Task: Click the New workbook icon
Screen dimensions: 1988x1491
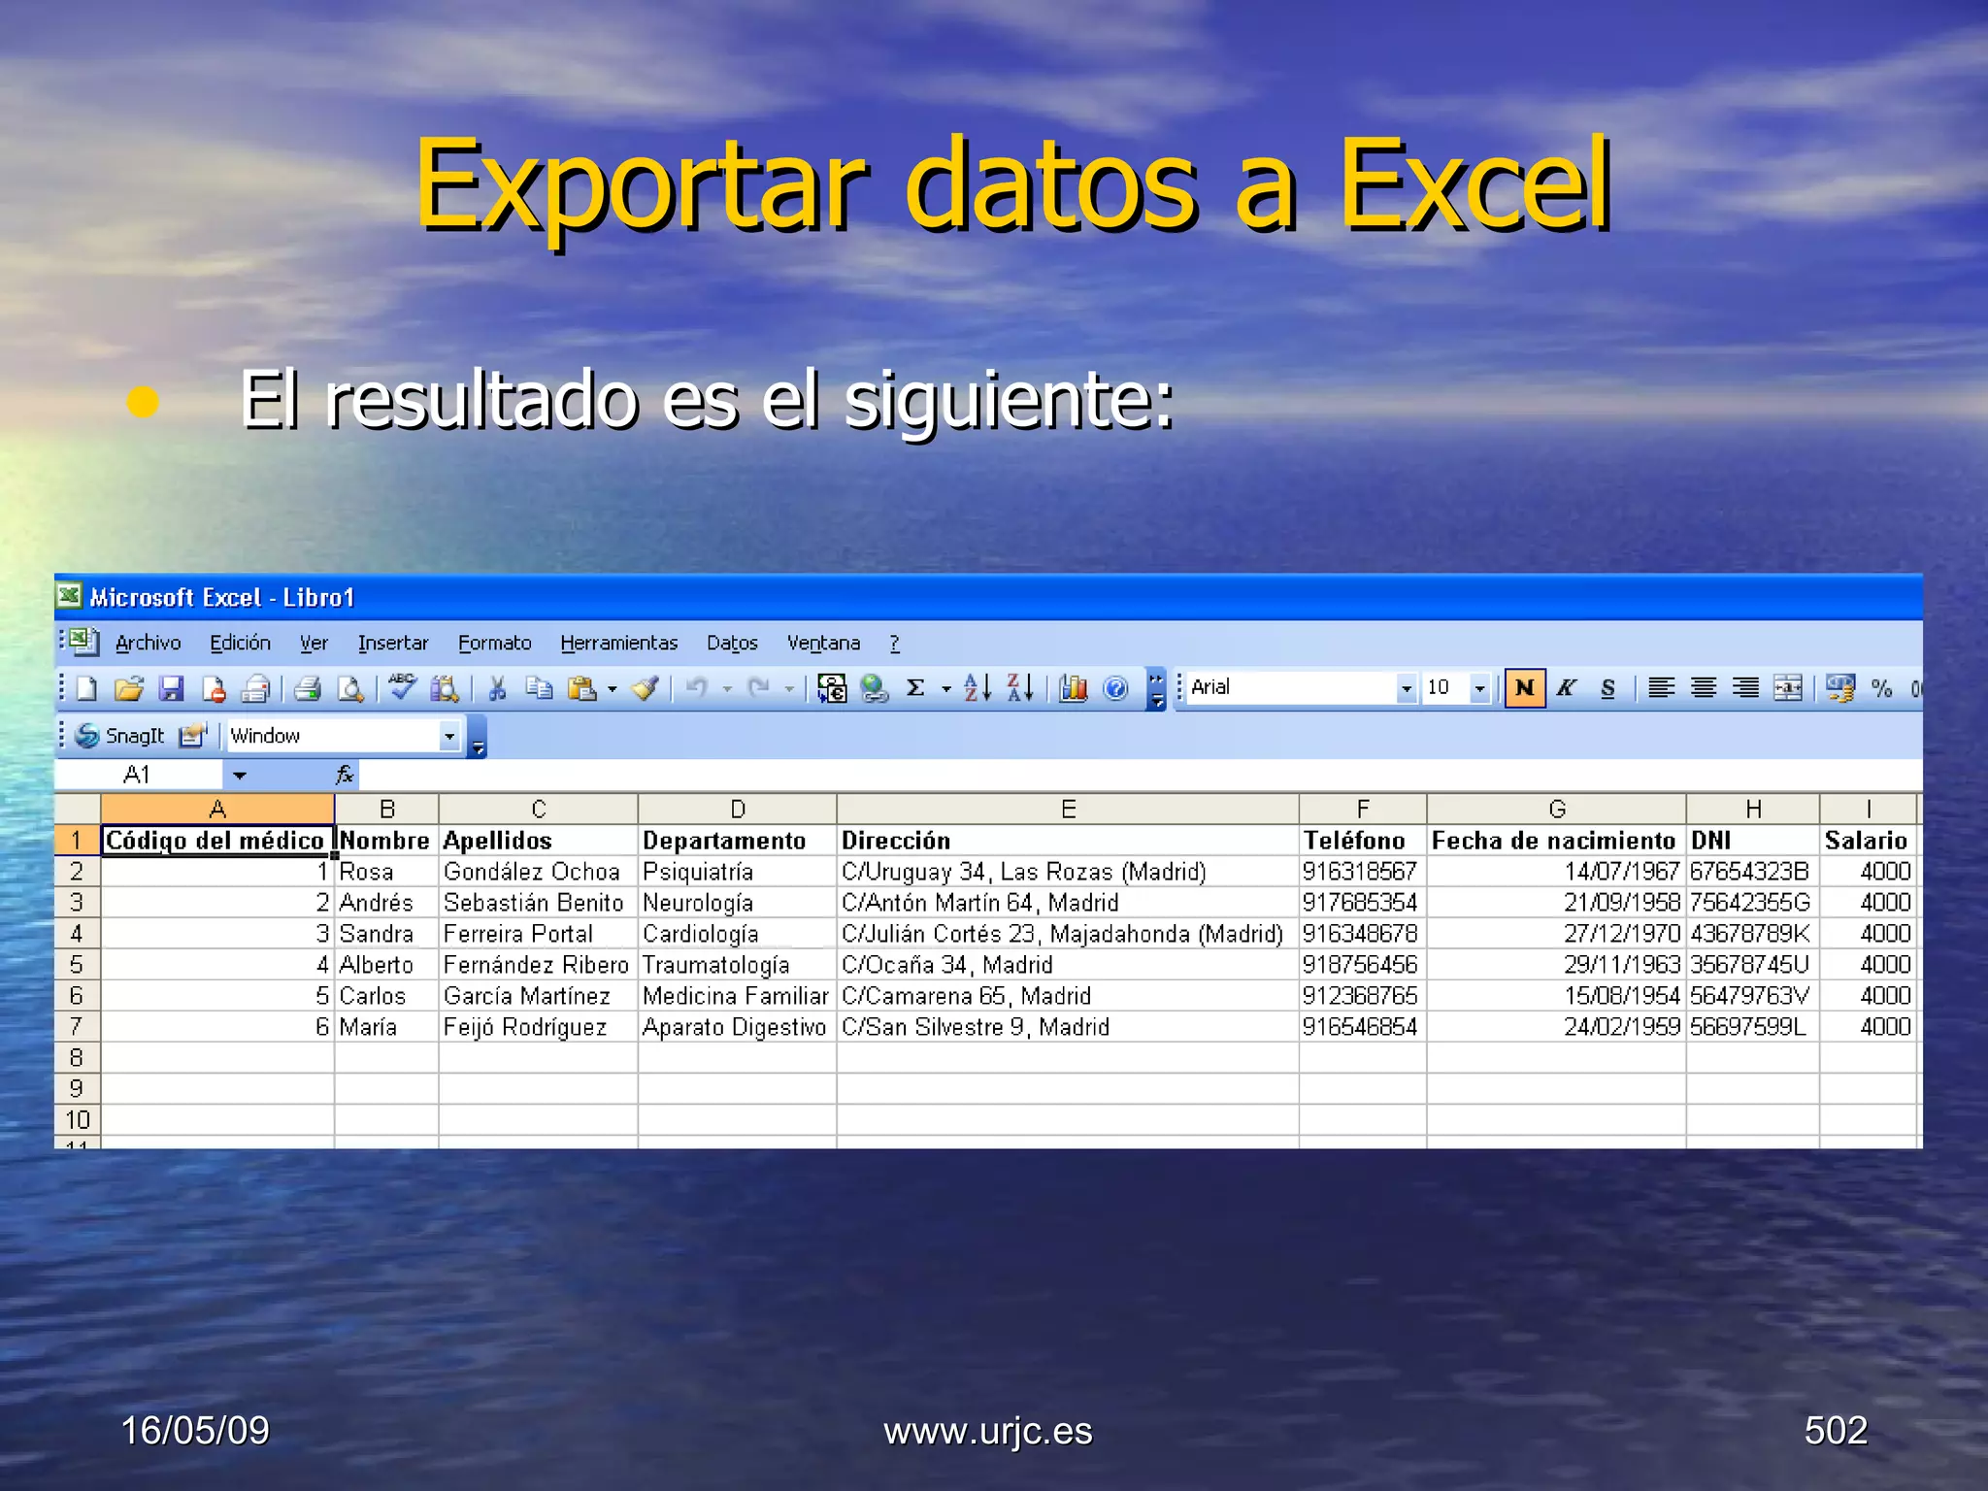Action: pyautogui.click(x=86, y=688)
